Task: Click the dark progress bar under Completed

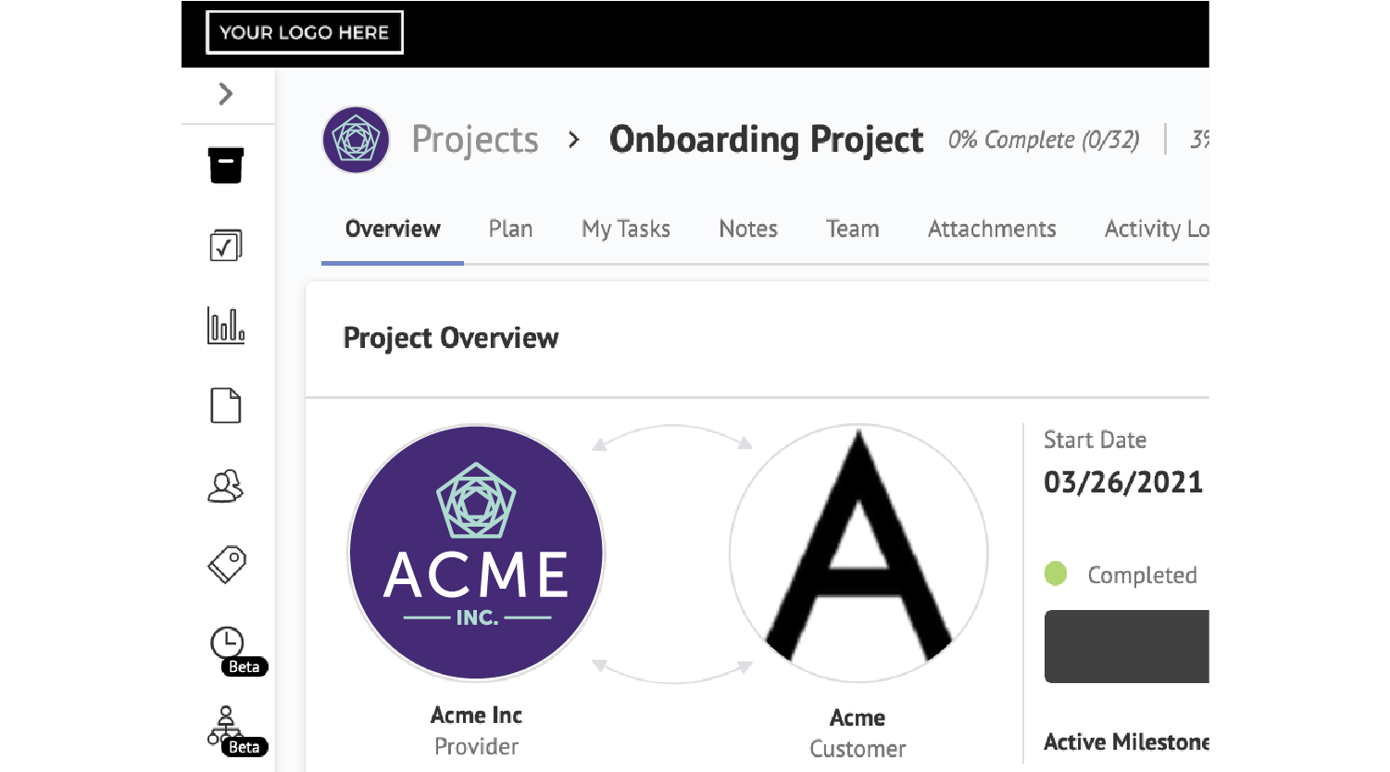Action: 1126,646
